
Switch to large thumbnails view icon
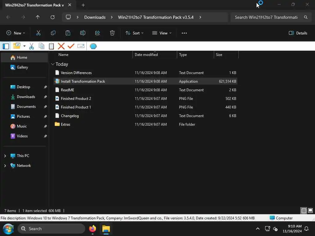click(310, 210)
